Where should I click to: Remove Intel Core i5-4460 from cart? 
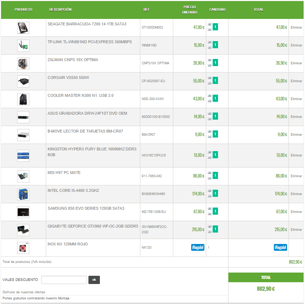[x=296, y=194]
